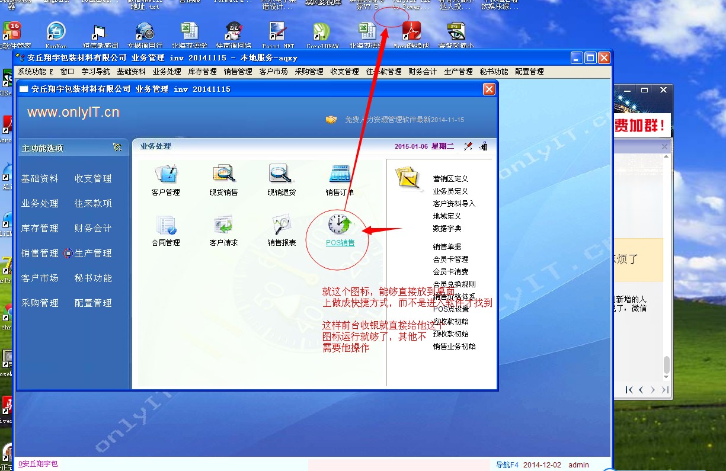Click 导航F4 in the status bar

point(507,465)
